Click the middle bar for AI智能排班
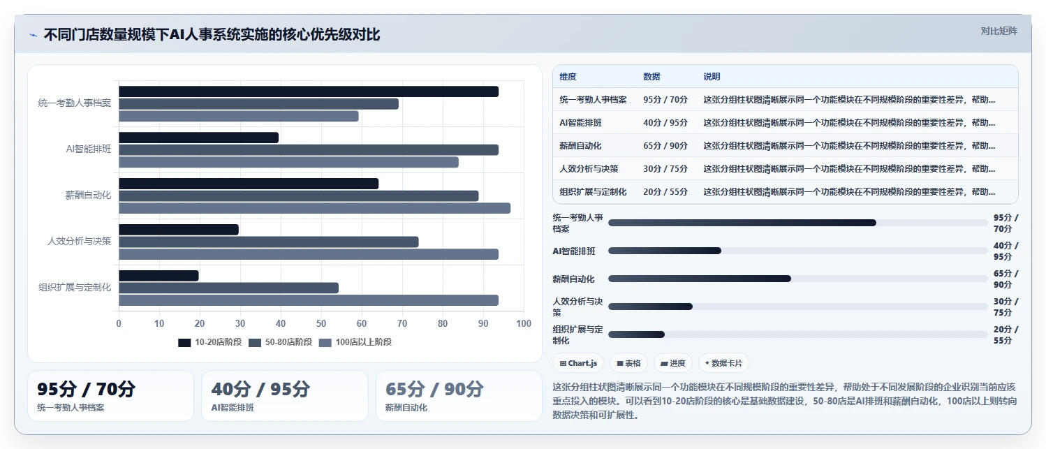This screenshot has height=449, width=1046. click(309, 149)
